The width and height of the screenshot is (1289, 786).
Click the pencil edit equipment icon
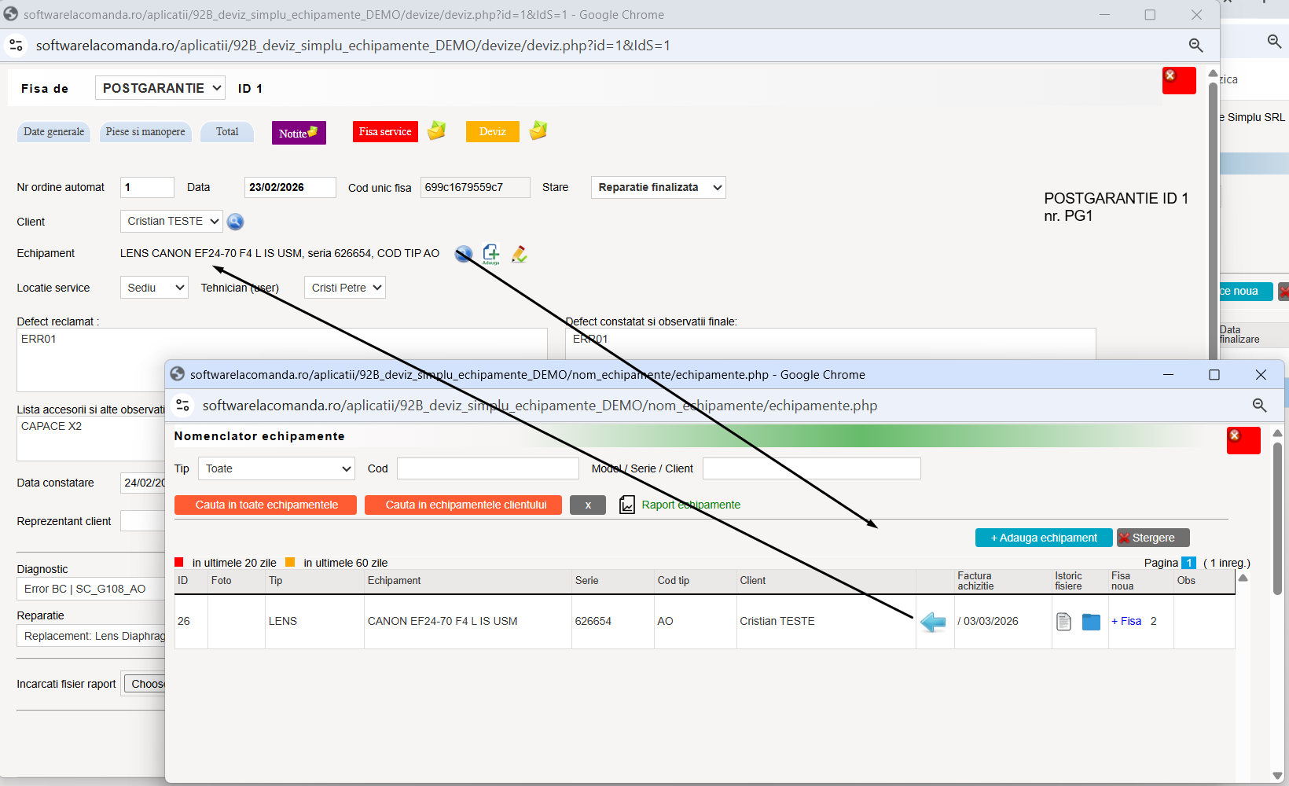click(x=519, y=254)
